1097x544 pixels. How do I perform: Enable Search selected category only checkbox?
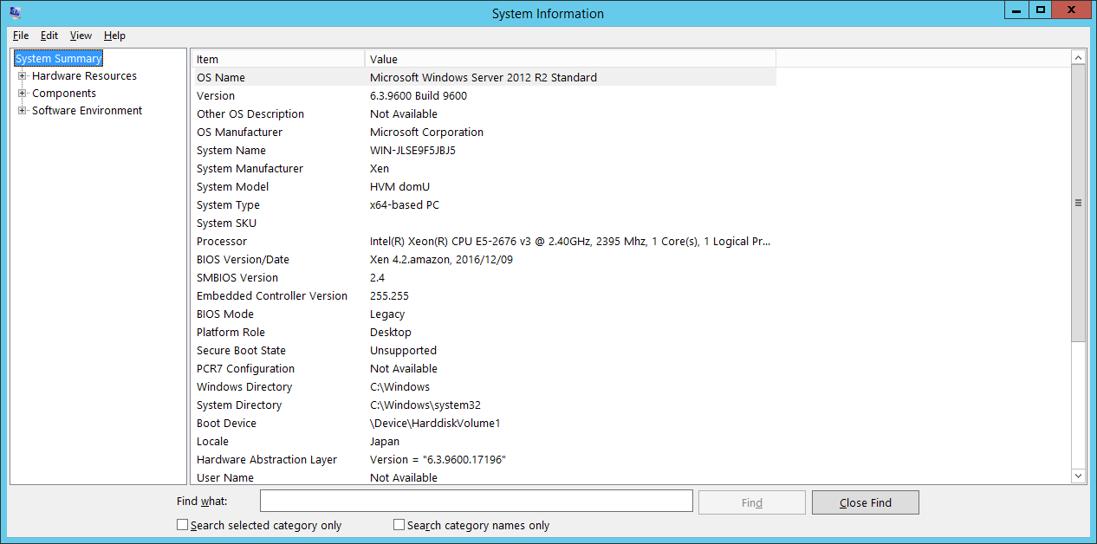[x=182, y=525]
